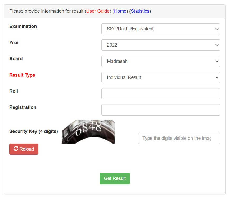Open the Examination selection dropdown

click(x=160, y=29)
